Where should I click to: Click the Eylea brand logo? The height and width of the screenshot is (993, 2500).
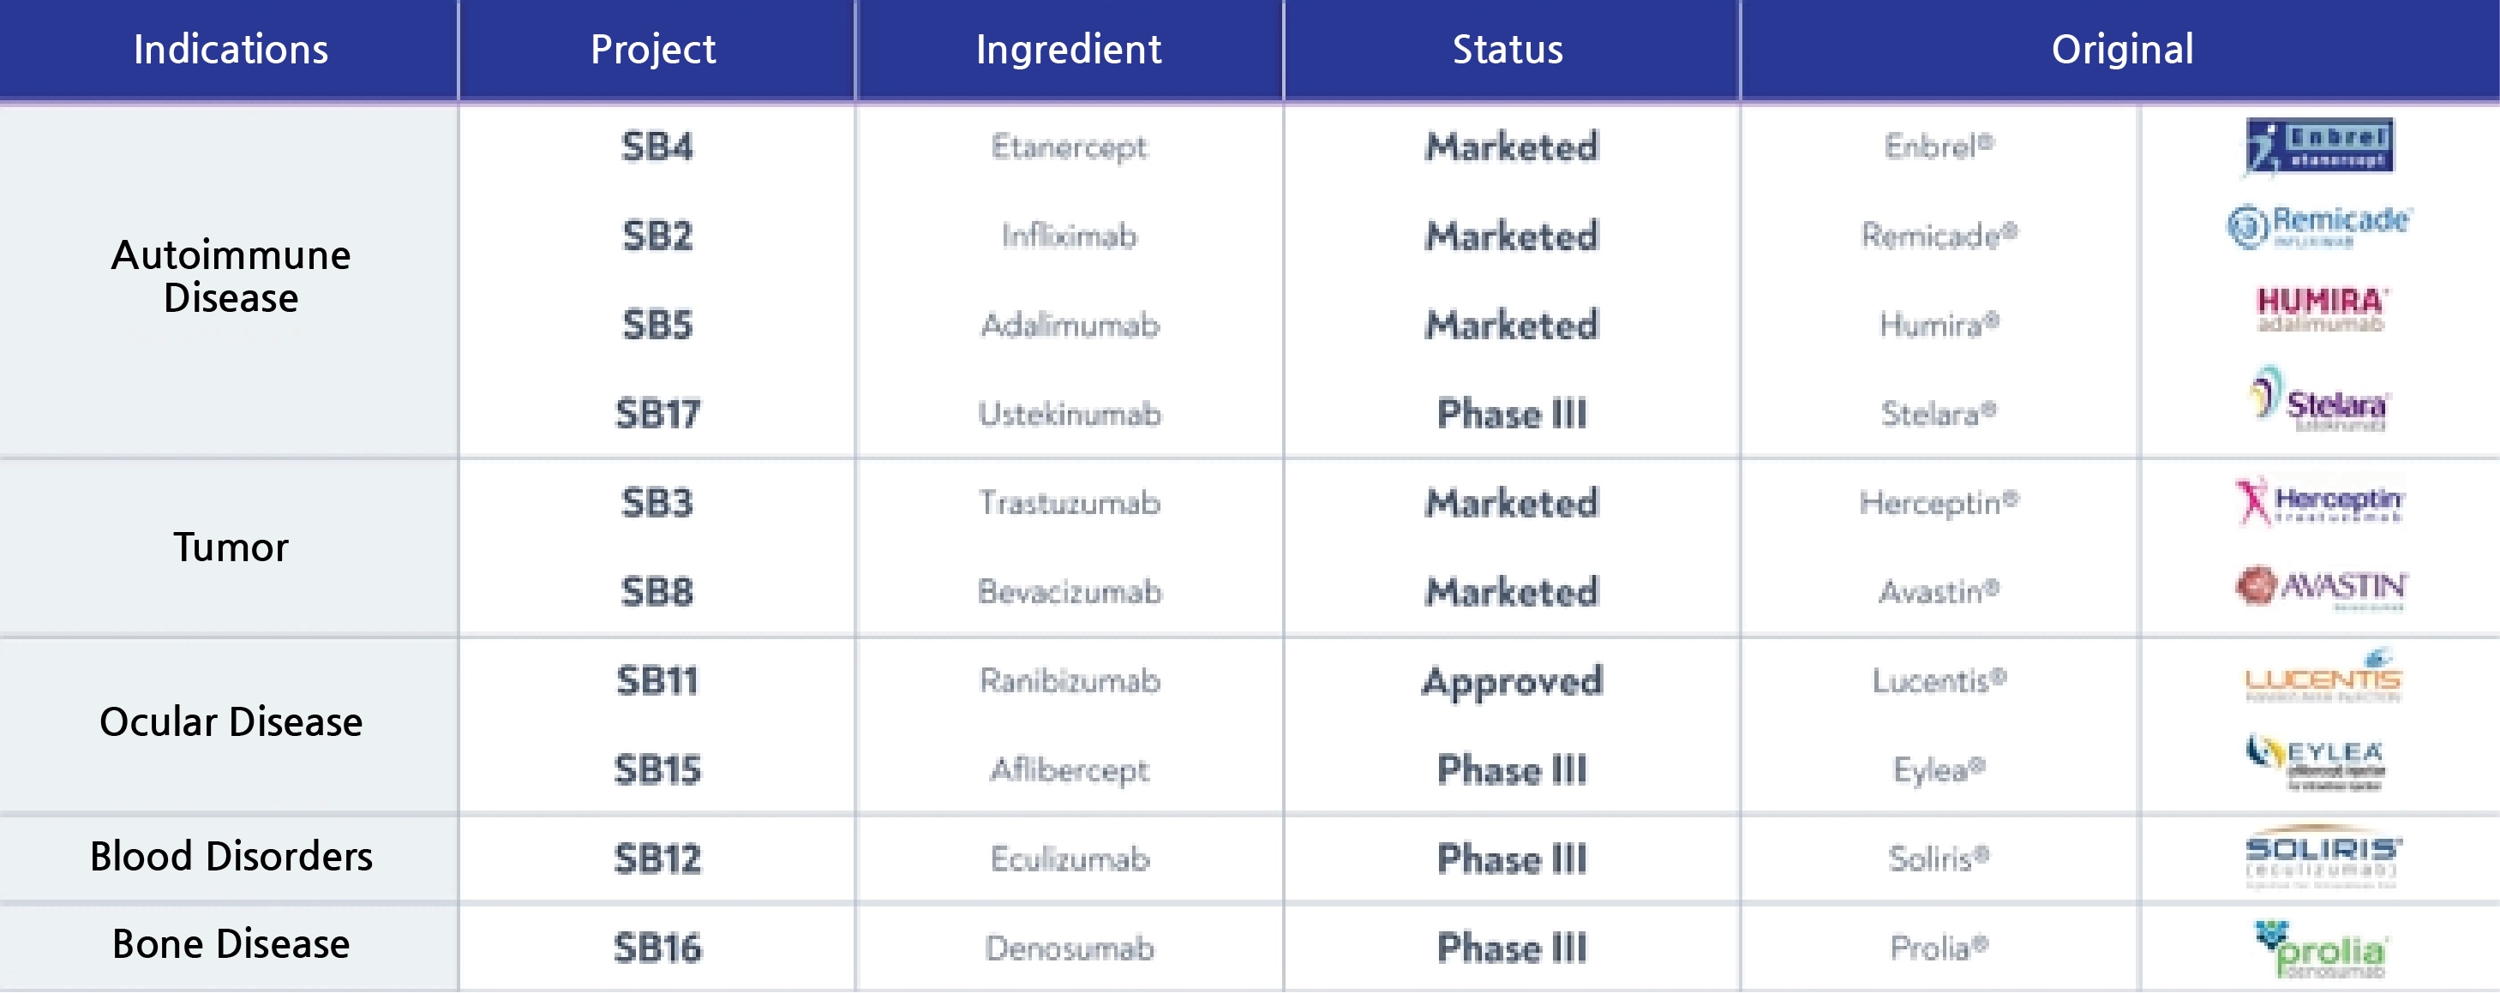[x=2317, y=760]
